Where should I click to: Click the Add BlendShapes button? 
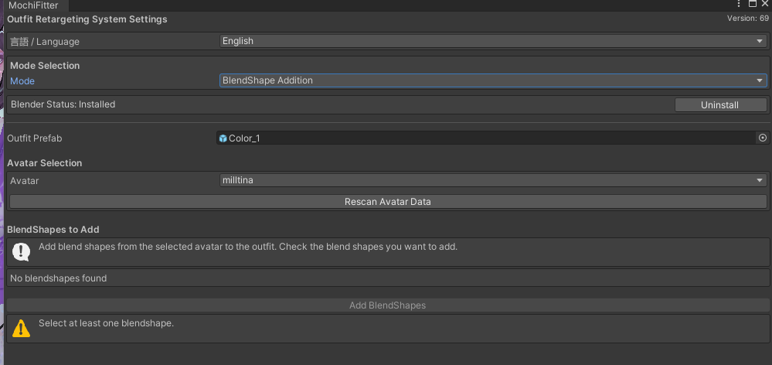coord(388,305)
